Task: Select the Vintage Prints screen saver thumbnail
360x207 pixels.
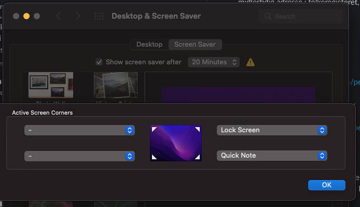Action: tap(116, 85)
